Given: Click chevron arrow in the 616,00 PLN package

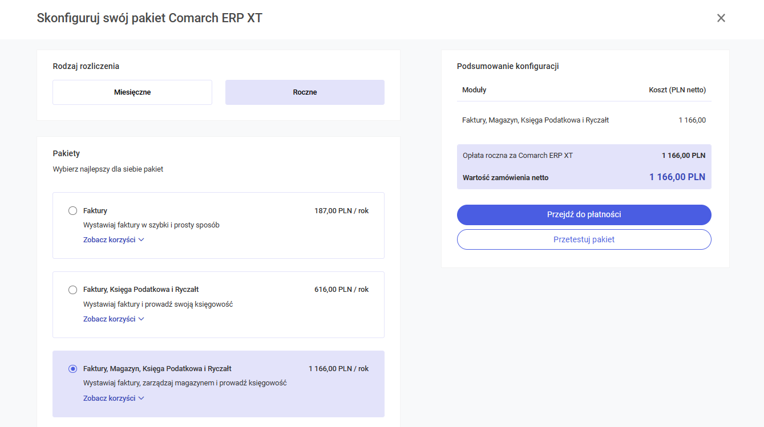Looking at the screenshot, I should 142,319.
